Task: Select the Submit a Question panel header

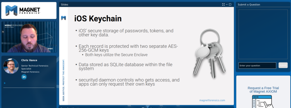Action: (x=249, y=5)
